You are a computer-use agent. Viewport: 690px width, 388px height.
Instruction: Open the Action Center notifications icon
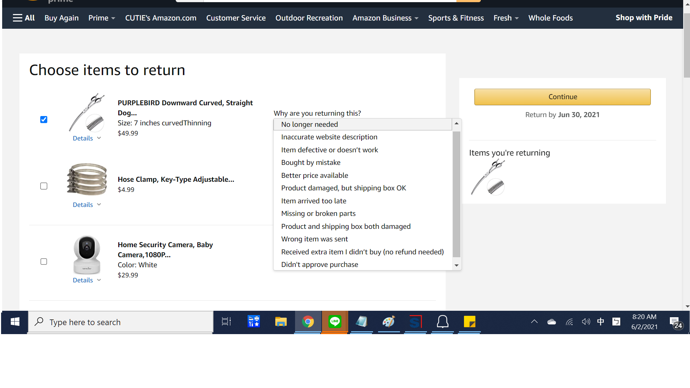[676, 323]
